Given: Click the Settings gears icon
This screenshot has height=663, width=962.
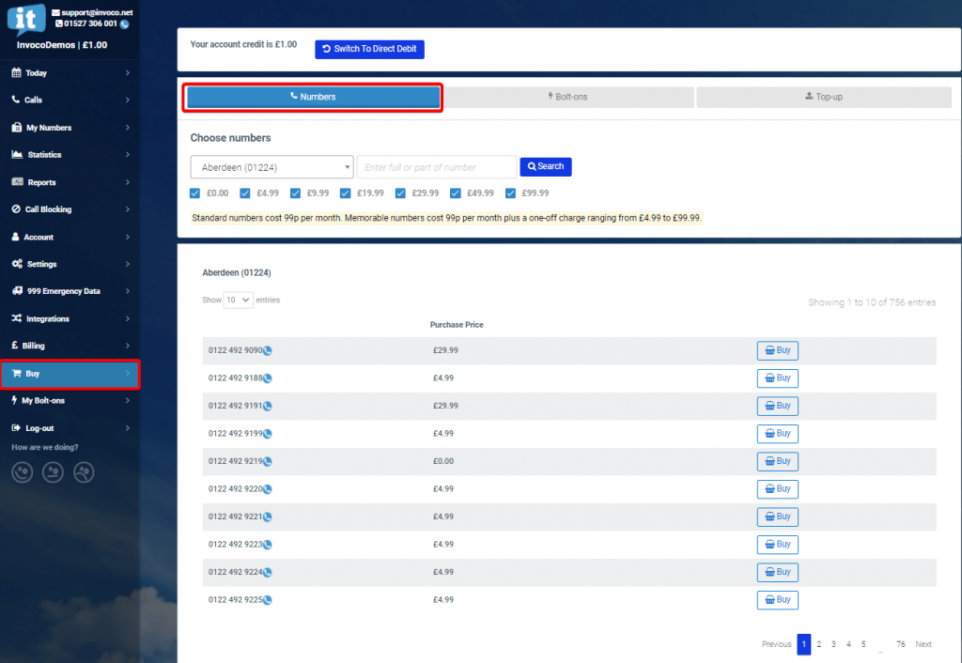Looking at the screenshot, I should pyautogui.click(x=17, y=264).
